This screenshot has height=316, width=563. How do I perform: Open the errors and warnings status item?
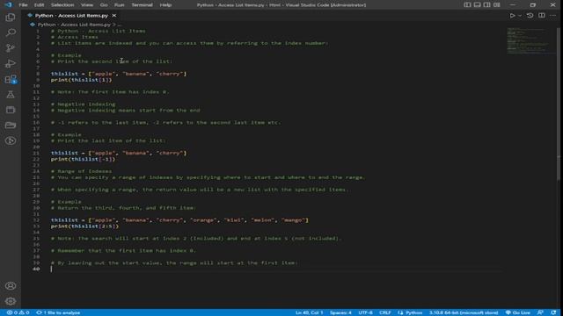tap(18, 312)
